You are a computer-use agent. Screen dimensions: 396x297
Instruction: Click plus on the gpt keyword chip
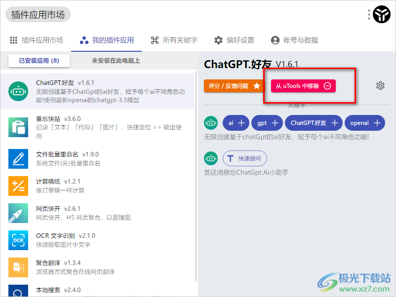pyautogui.click(x=275, y=123)
